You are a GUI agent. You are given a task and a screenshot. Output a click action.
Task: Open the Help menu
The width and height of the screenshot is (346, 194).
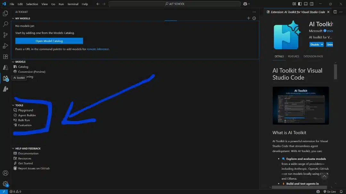(x=85, y=4)
